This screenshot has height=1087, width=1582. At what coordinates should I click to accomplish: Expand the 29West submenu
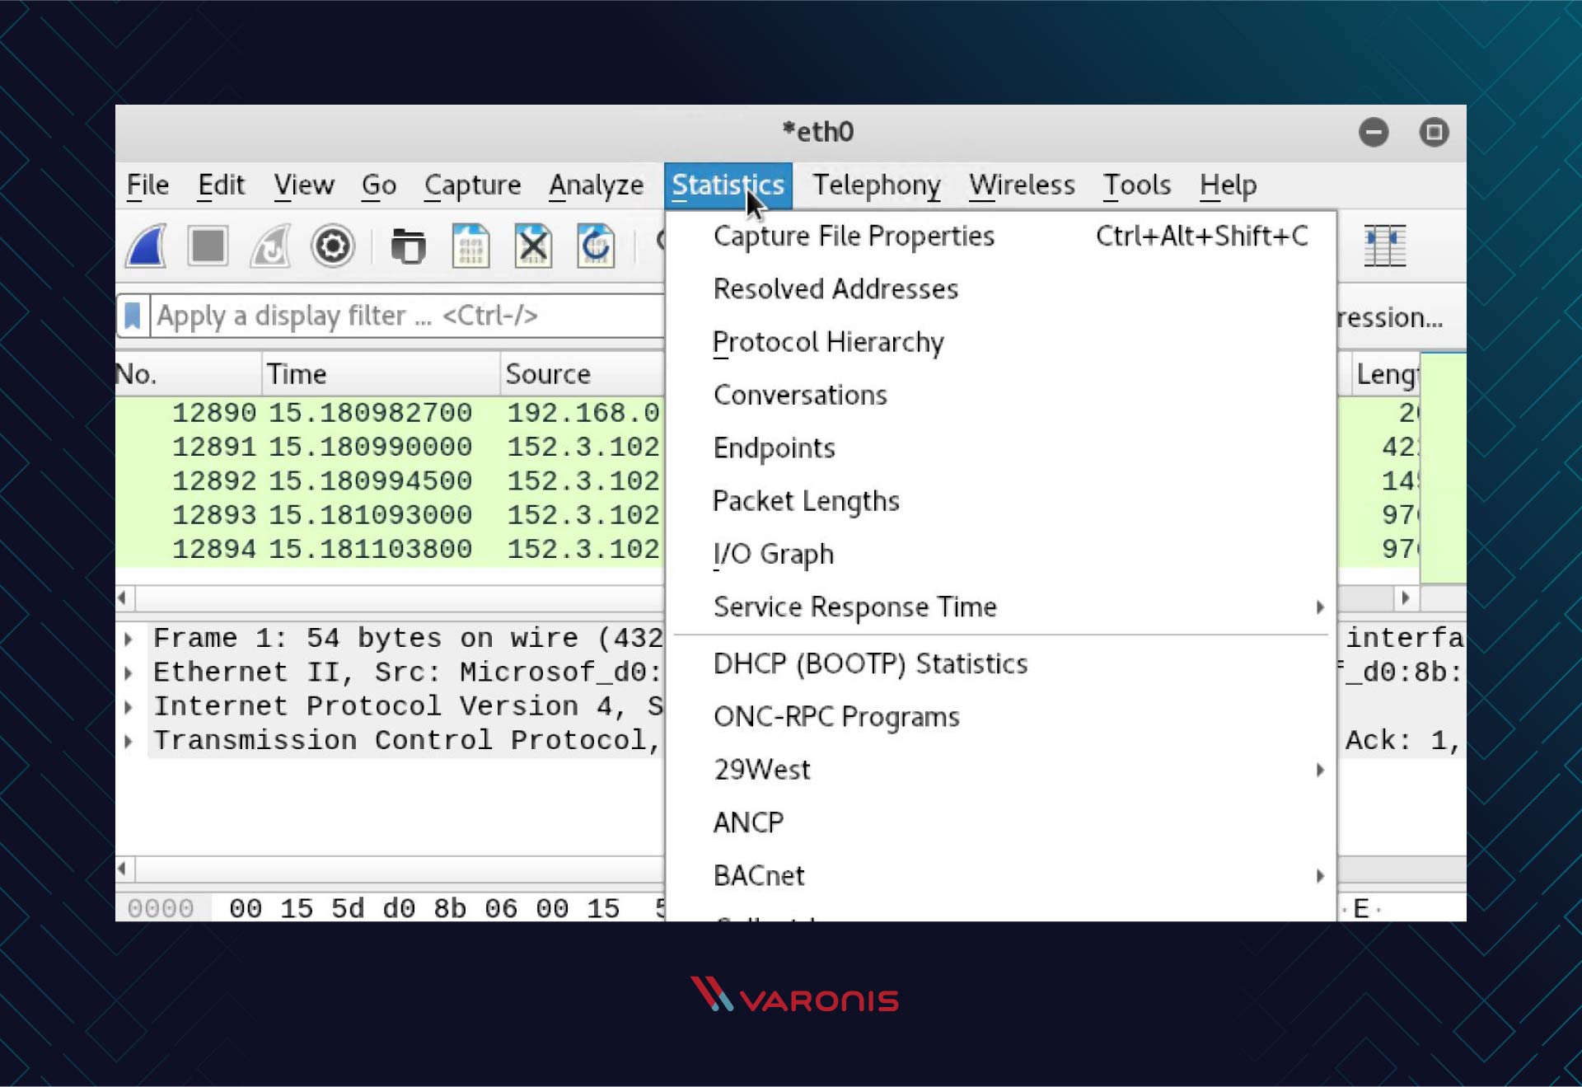(1001, 770)
